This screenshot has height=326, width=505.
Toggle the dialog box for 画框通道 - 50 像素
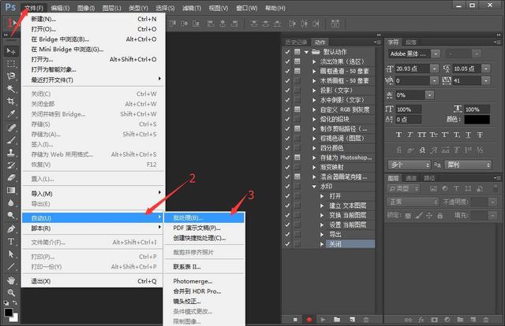(297, 71)
